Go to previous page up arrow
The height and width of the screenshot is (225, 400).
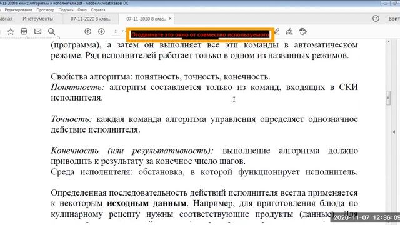(87, 31)
